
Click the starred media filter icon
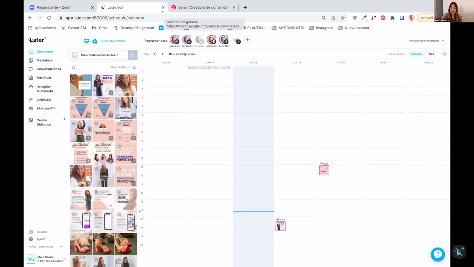click(x=73, y=67)
